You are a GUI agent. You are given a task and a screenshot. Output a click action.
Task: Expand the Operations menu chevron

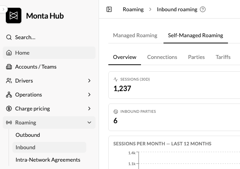click(89, 95)
